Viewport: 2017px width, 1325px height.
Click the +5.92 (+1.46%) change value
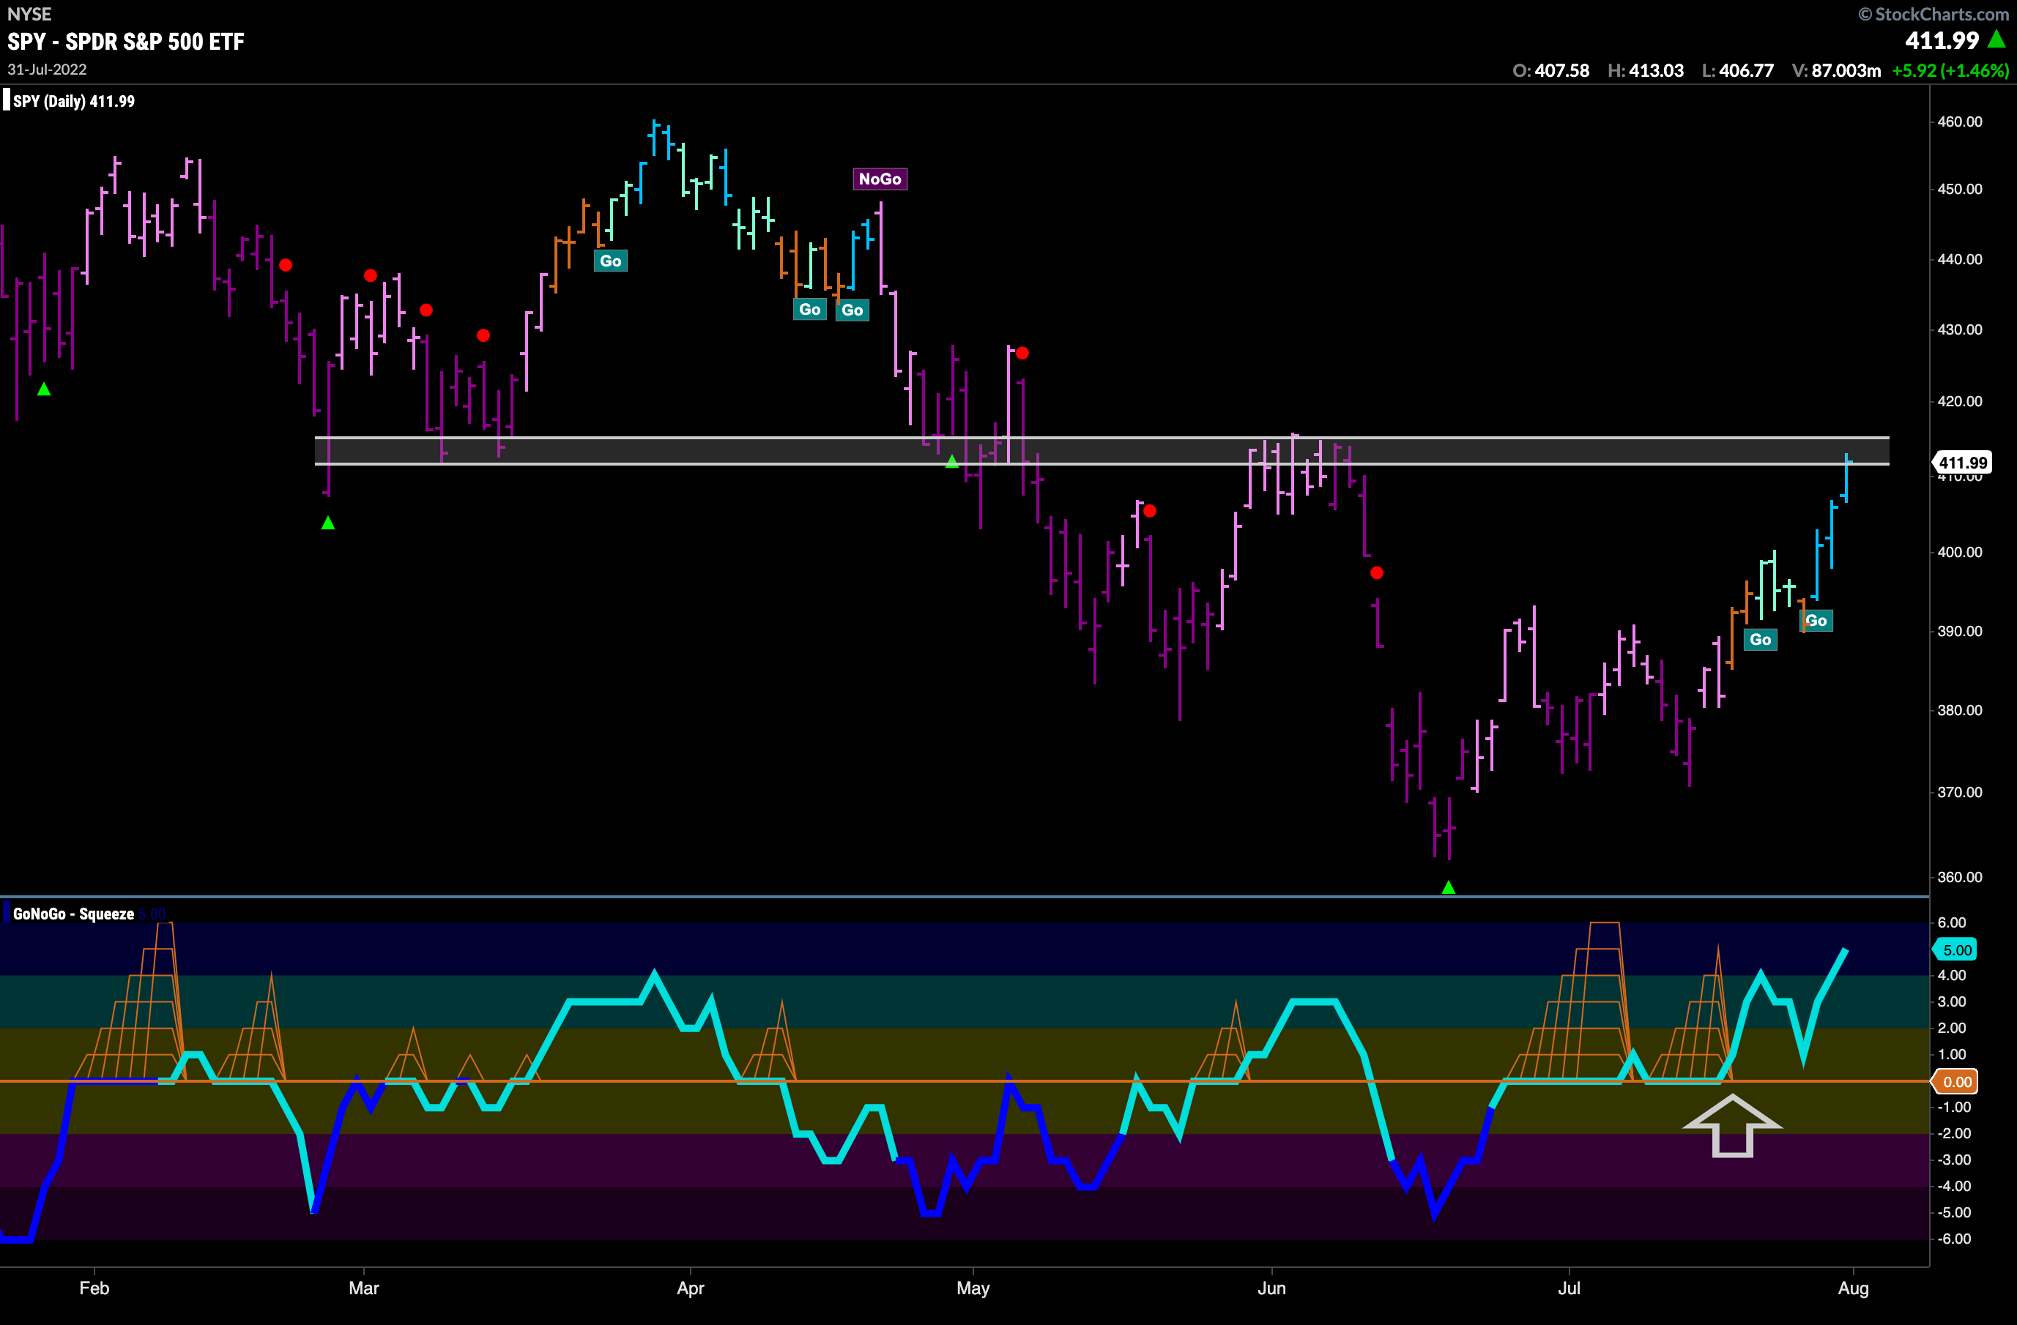click(1950, 70)
